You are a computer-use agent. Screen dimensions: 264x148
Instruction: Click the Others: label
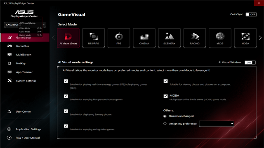pyautogui.click(x=169, y=110)
